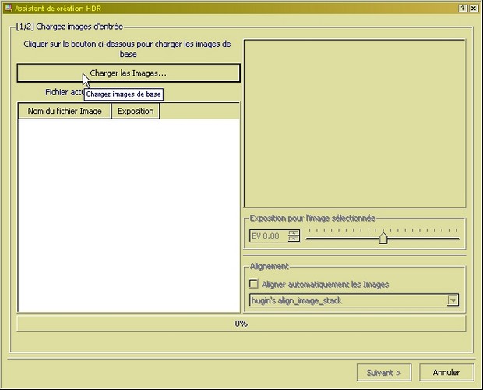Screen dimensions: 483x390
Task: Increase EV value with up arrow
Action: point(294,232)
